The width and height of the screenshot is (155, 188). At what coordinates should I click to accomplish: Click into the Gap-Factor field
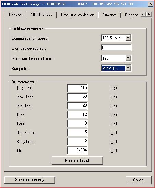point(77,133)
